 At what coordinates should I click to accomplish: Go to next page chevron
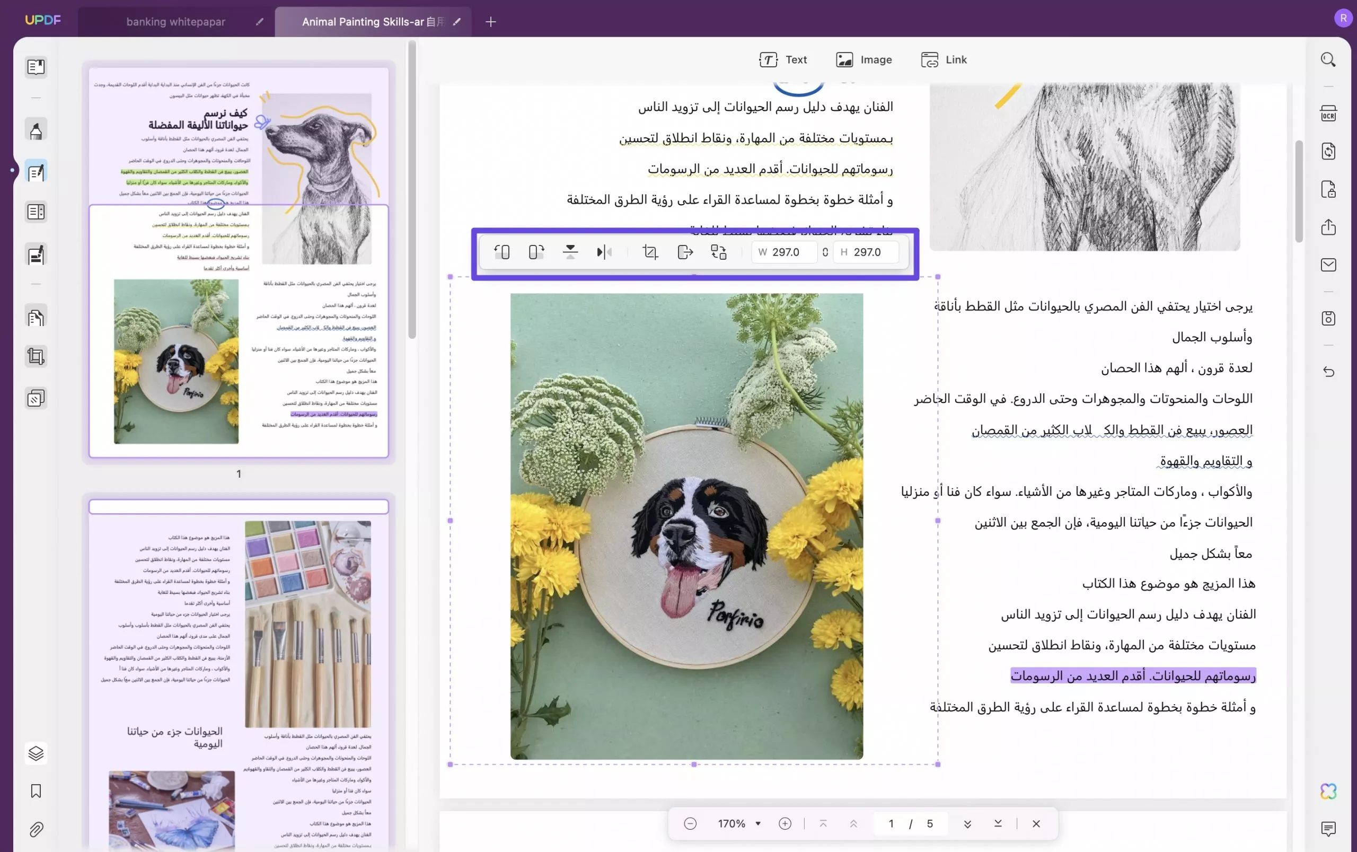[967, 823]
